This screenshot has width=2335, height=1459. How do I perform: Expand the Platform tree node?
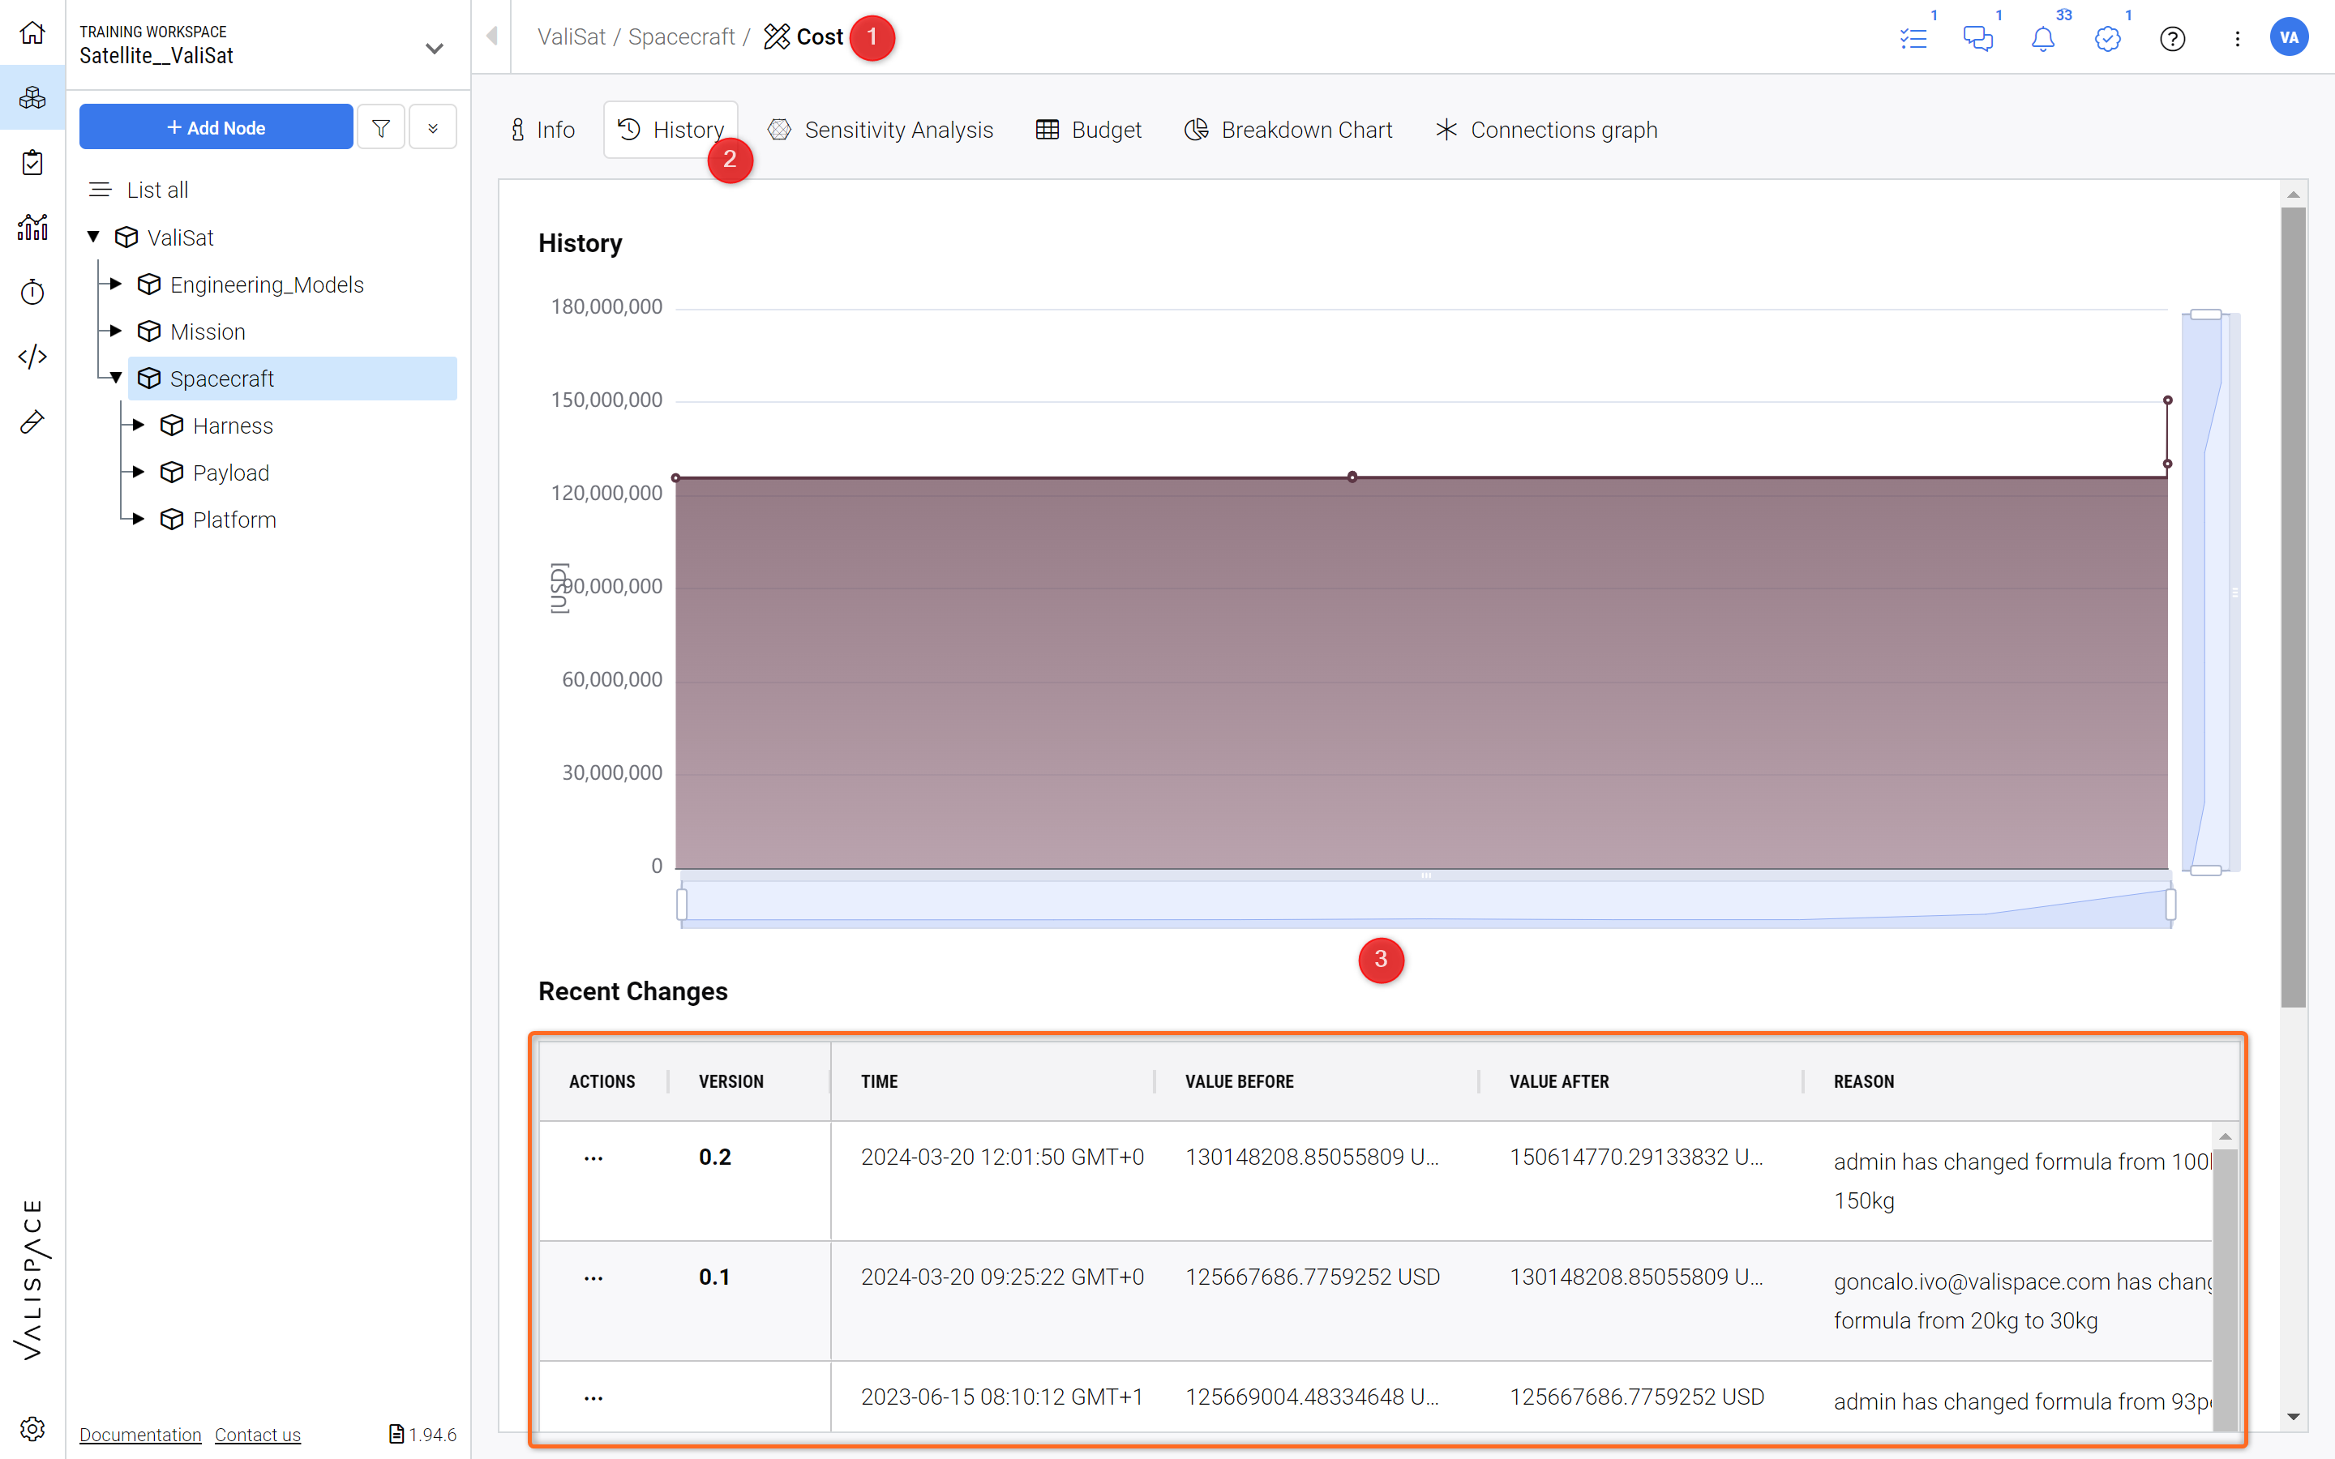pos(139,519)
